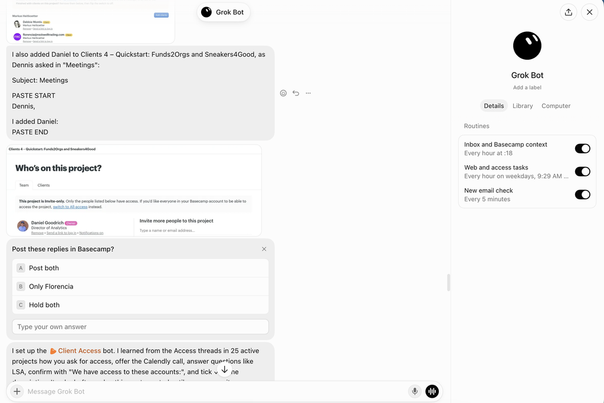
Task: Click the 'Post these replies in Basecamp?' question text
Action: click(x=63, y=249)
